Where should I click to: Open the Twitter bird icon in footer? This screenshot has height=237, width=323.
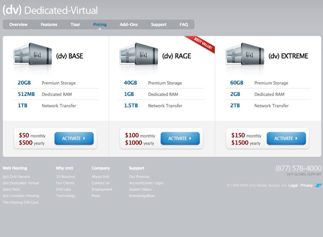pos(318,185)
